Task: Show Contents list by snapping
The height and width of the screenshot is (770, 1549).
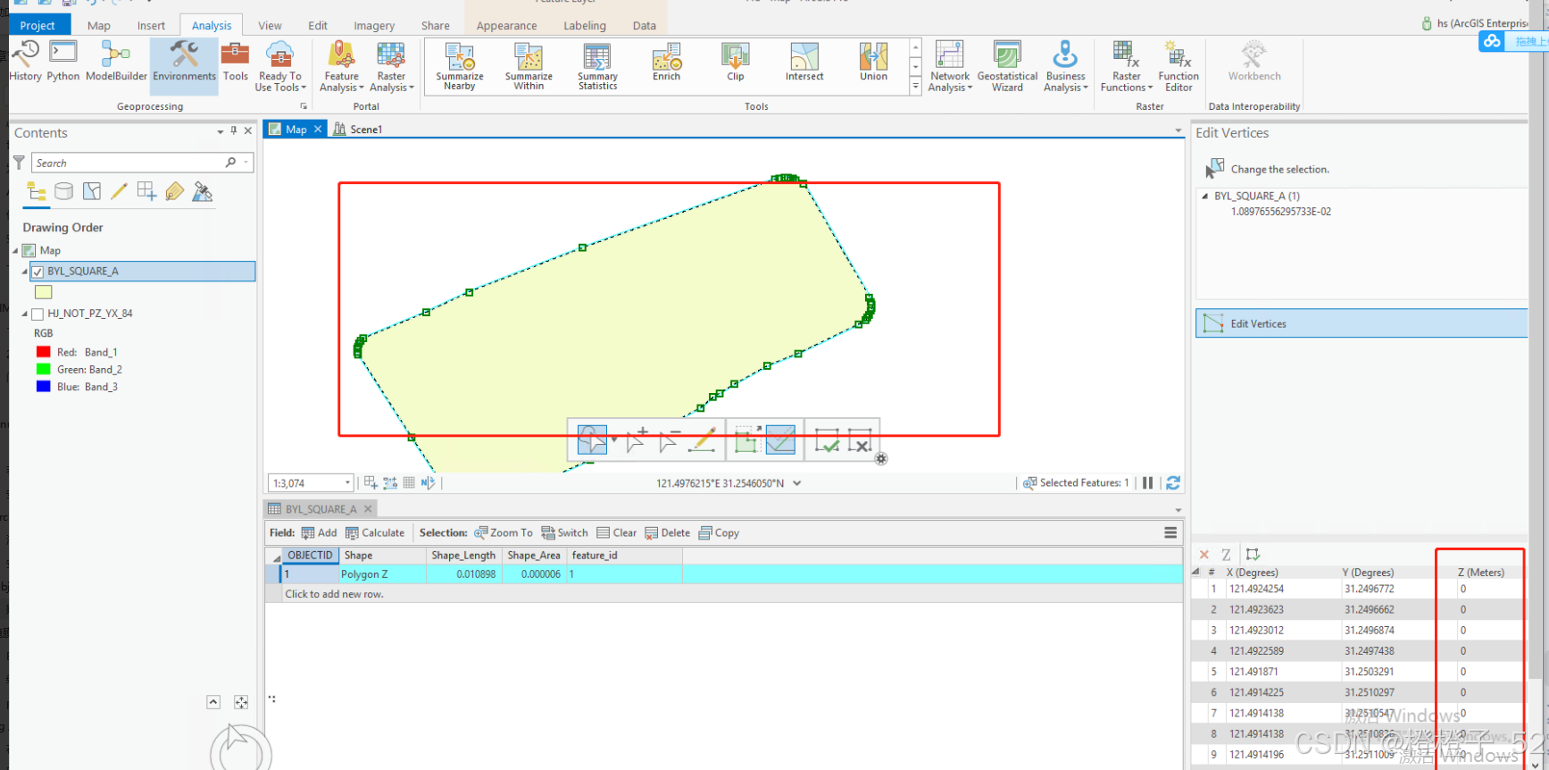Action: click(146, 191)
